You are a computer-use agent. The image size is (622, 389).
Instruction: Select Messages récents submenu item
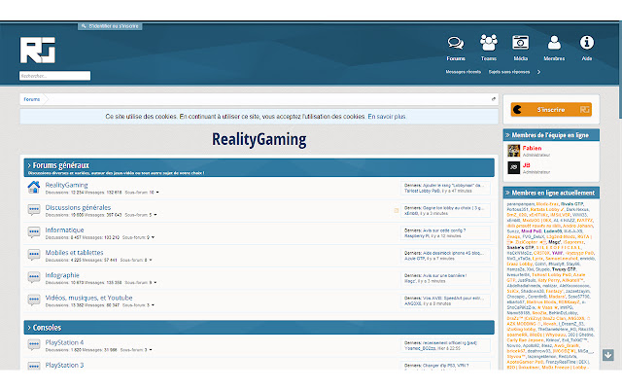(463, 72)
